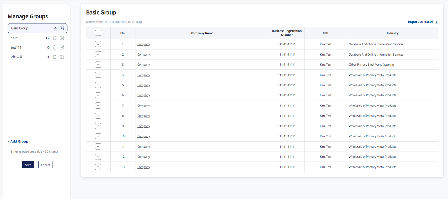The width and height of the screenshot is (448, 199).
Task: Open the Company link in row 3
Action: click(143, 65)
